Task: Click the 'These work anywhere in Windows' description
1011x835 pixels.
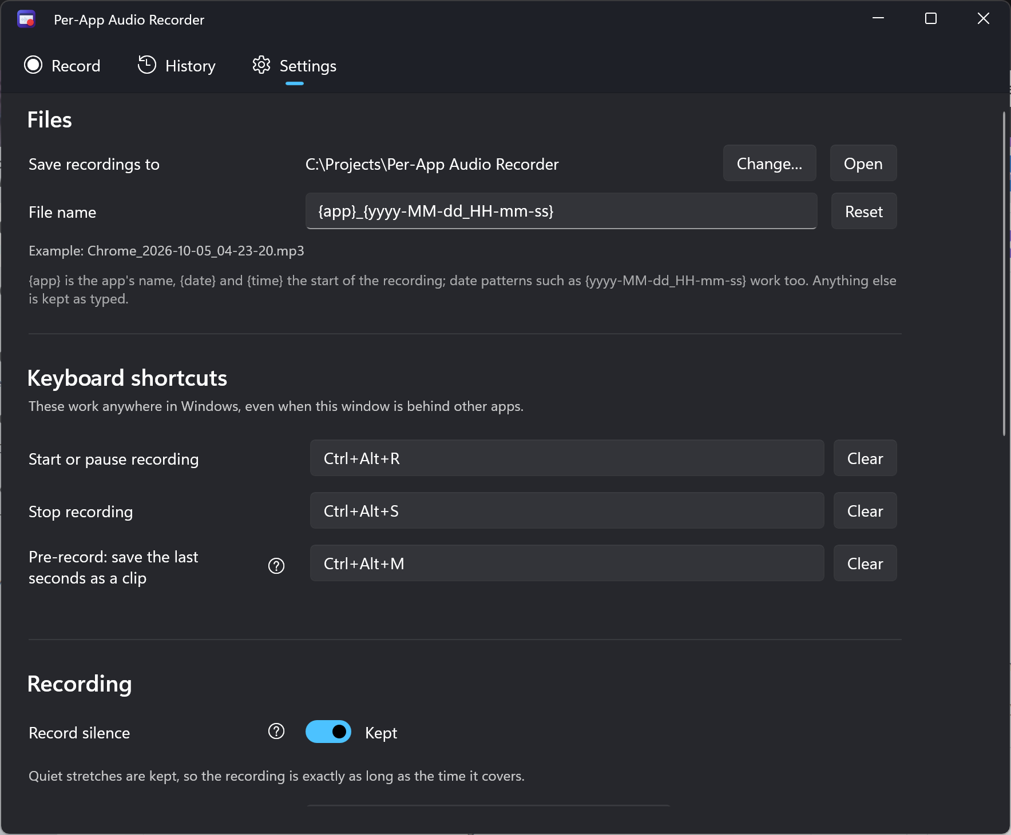Action: click(276, 406)
